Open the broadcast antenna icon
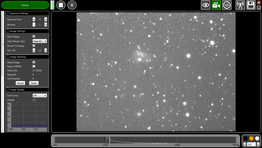The width and height of the screenshot is (262, 148). [x=240, y=5]
